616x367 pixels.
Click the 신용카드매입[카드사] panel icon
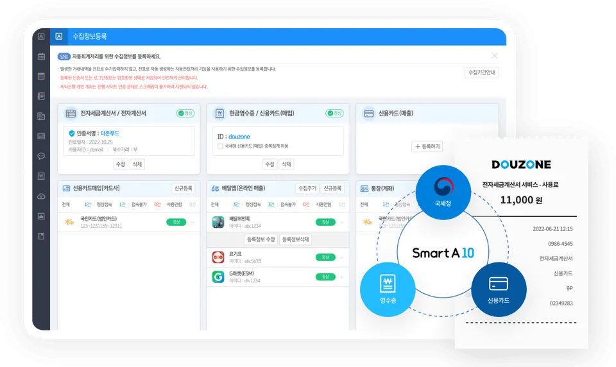(x=66, y=189)
